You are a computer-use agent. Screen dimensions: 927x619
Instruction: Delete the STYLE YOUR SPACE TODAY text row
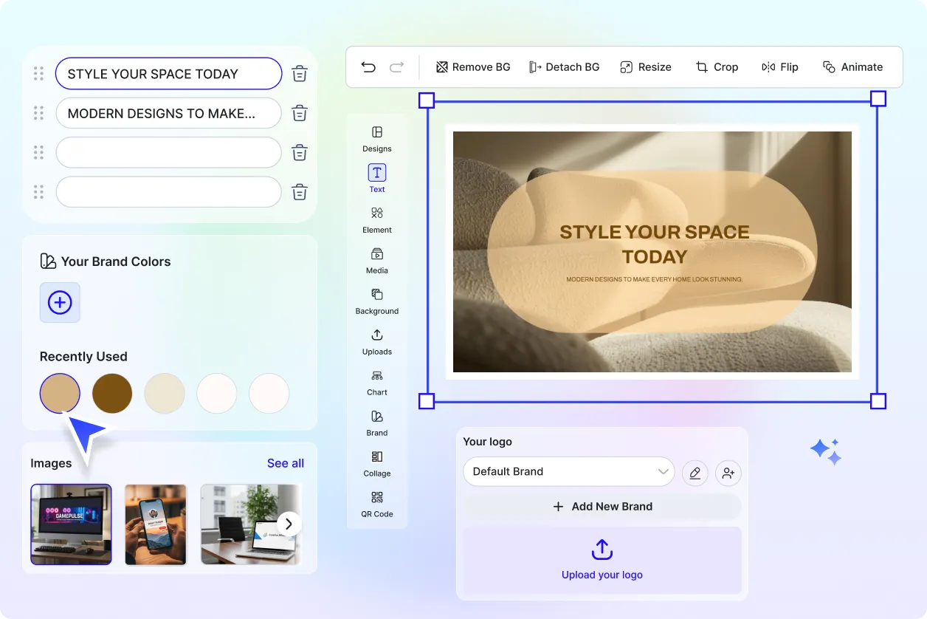300,74
